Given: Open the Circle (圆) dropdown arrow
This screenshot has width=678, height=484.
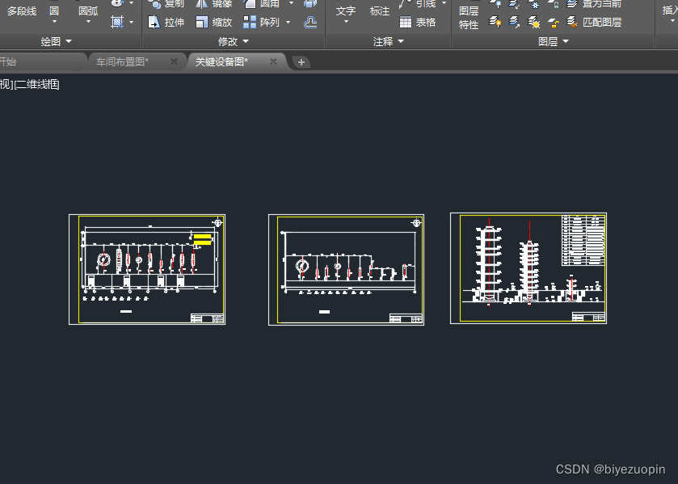Looking at the screenshot, I should [x=54, y=22].
